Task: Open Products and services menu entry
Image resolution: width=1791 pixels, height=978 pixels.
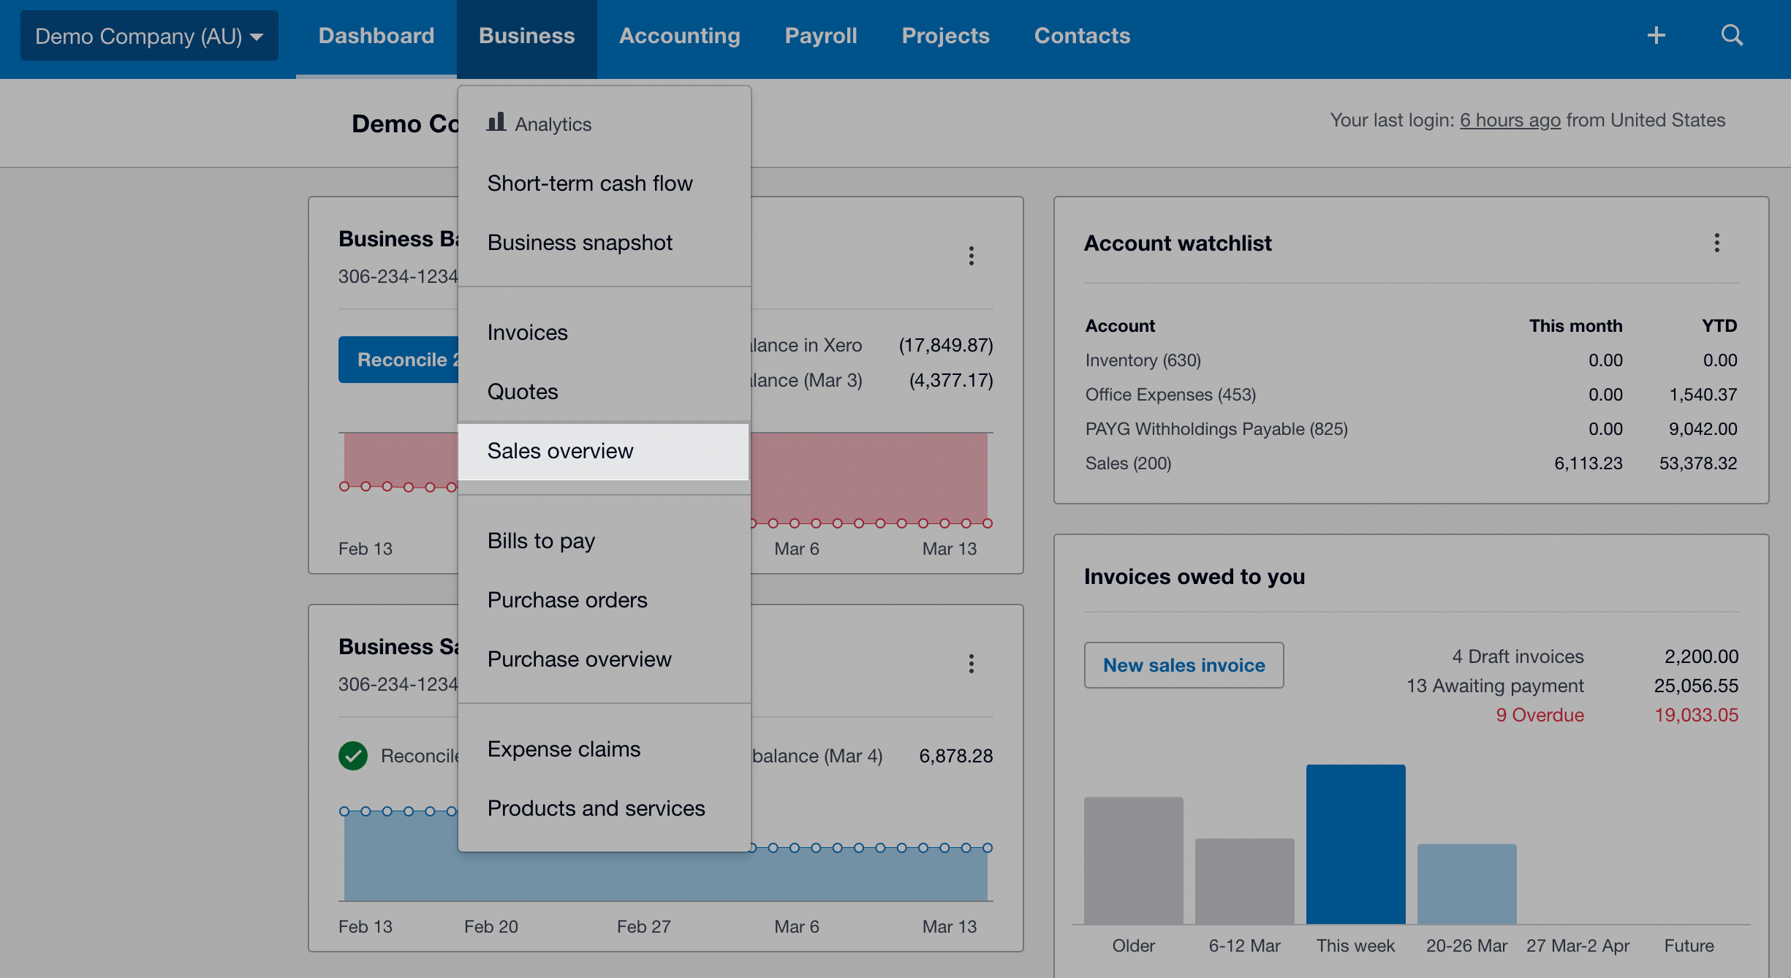Action: [x=596, y=808]
